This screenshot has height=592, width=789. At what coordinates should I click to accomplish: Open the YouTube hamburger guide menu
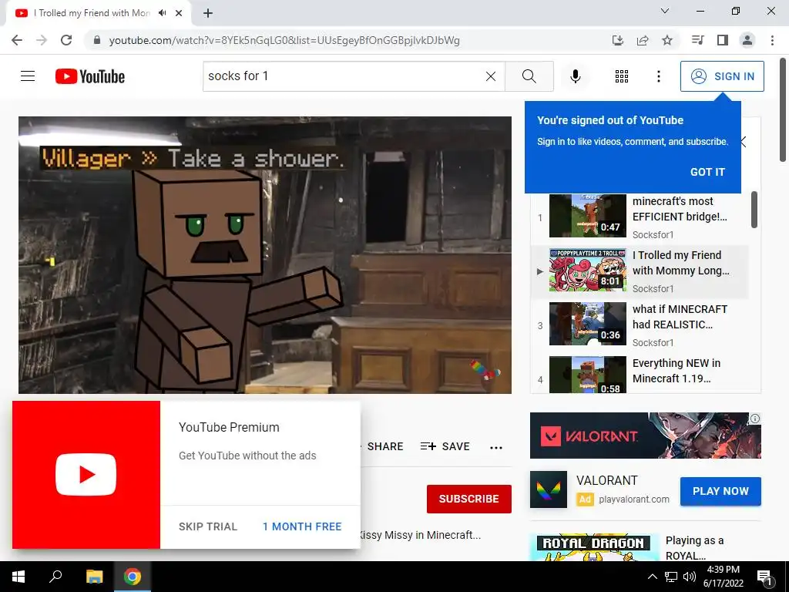pyautogui.click(x=28, y=76)
